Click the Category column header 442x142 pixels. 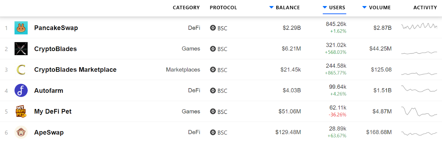[186, 7]
